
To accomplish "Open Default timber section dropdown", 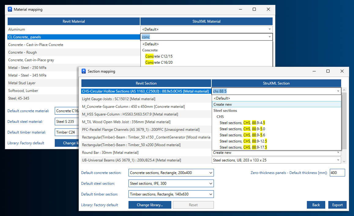I will coord(171,194).
